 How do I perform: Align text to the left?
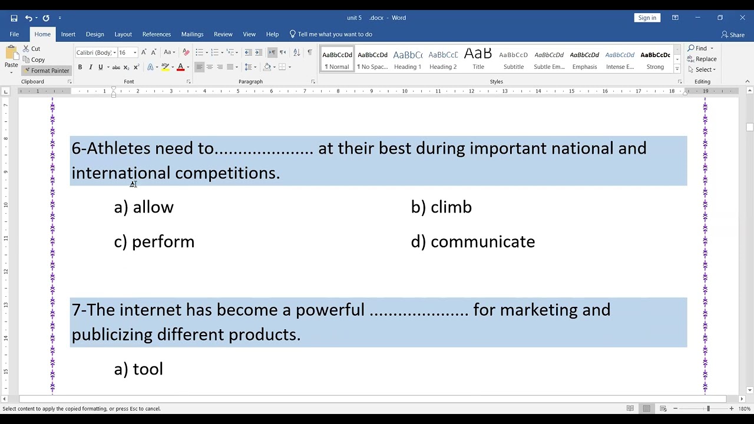pyautogui.click(x=199, y=67)
